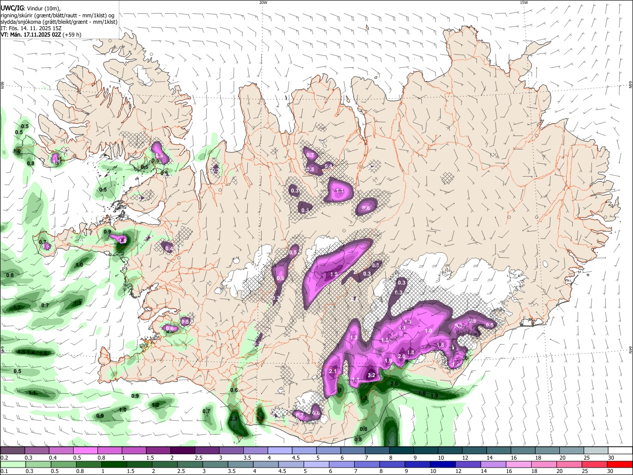Click the 'IT: Fös. 14. 11. 2025 15Z' line
The height and width of the screenshot is (475, 633).
[30, 28]
